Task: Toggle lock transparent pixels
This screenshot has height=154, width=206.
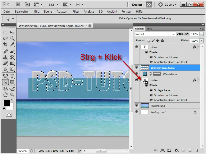Action: (149, 41)
